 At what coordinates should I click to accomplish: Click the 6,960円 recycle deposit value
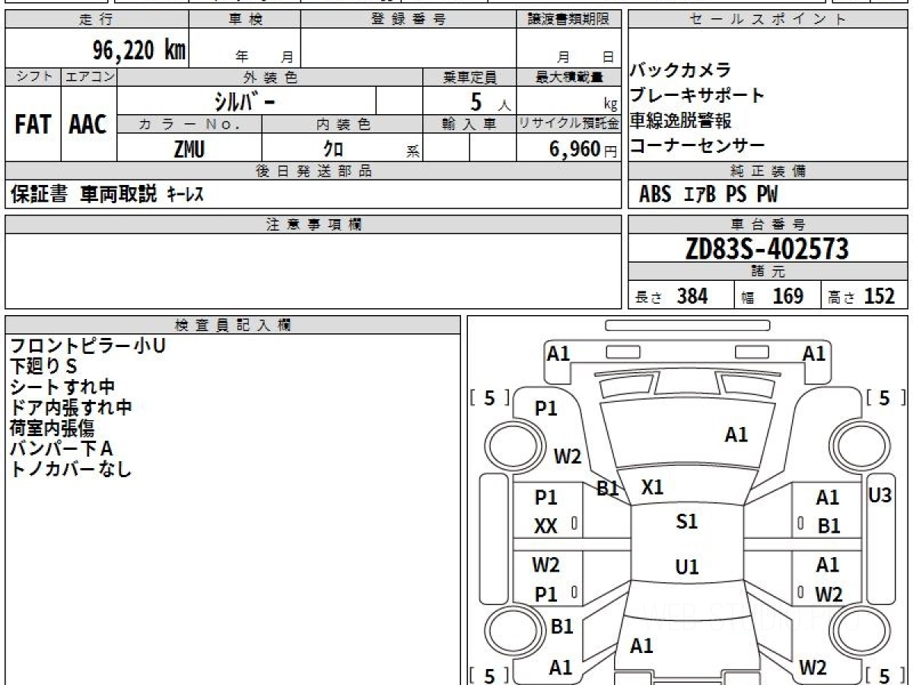pos(584,148)
